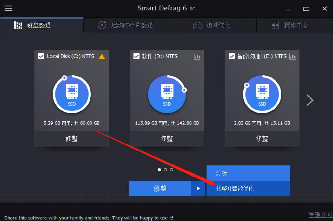Screen dimensions: 333x221
Task: Switch to the 游戏优化 tab
Action: coord(218,25)
